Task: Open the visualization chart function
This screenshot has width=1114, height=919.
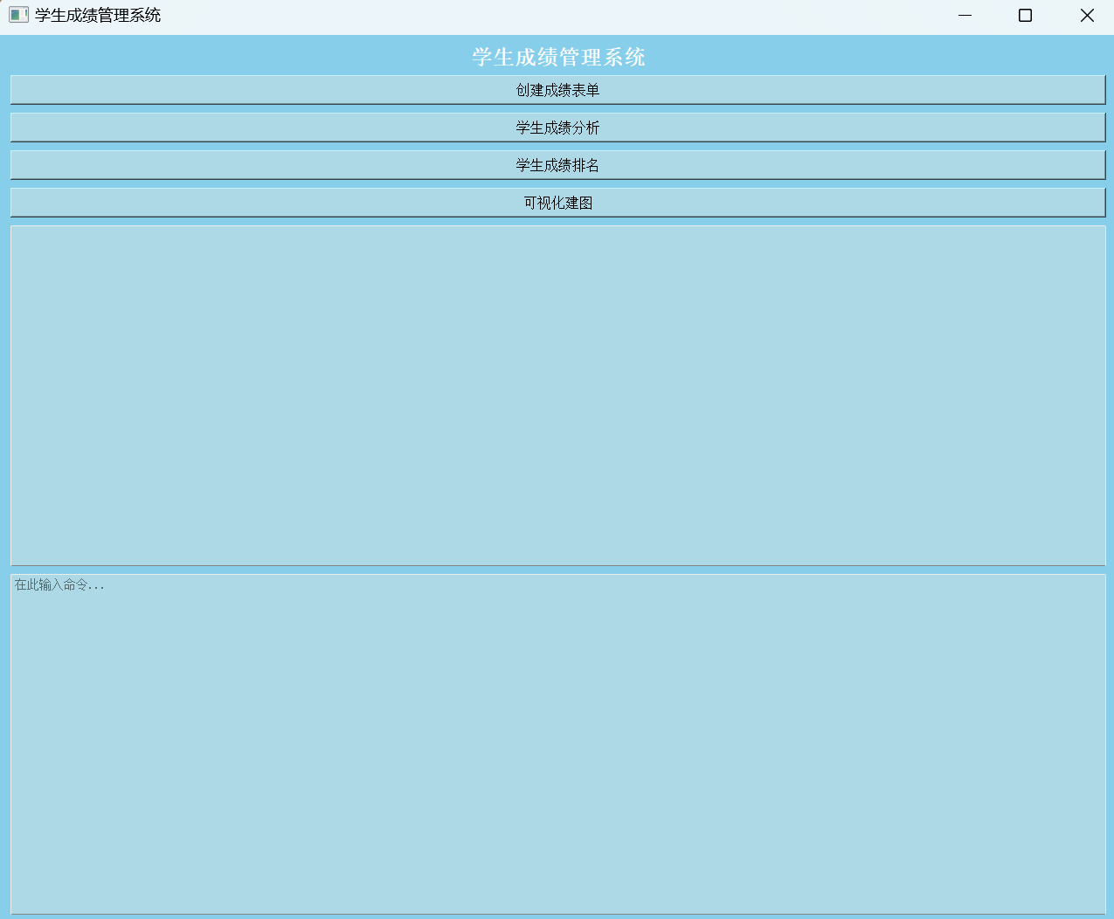Action: pyautogui.click(x=557, y=203)
